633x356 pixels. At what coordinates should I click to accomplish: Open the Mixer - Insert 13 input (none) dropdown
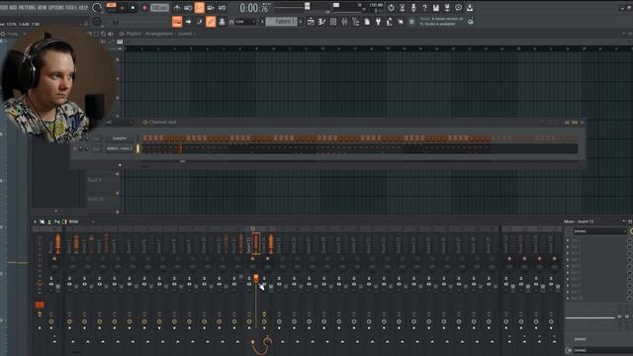click(x=599, y=231)
